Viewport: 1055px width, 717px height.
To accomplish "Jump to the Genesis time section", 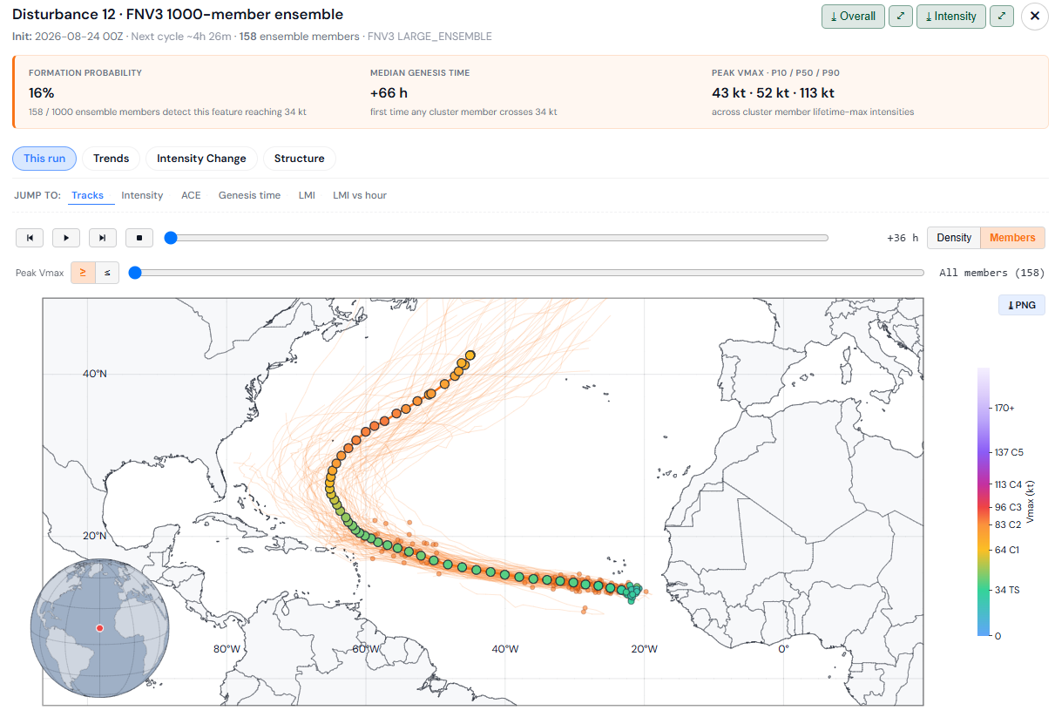I will click(249, 195).
